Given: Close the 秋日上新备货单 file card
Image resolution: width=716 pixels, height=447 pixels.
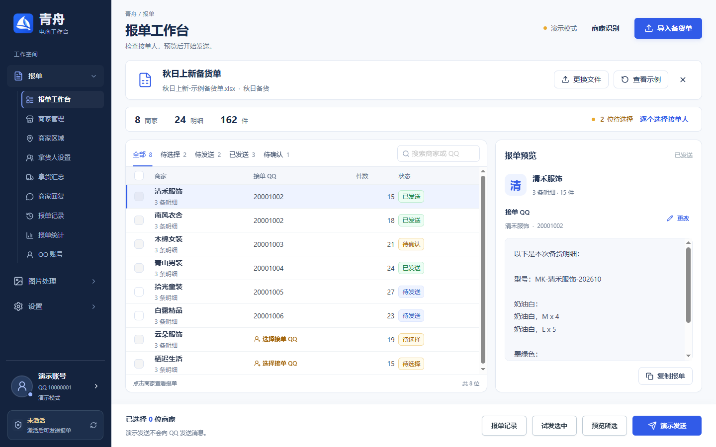Looking at the screenshot, I should click(x=683, y=79).
